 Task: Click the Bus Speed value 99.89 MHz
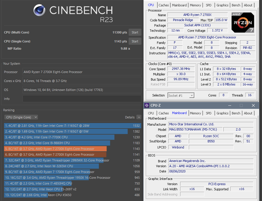pyautogui.click(x=181, y=79)
